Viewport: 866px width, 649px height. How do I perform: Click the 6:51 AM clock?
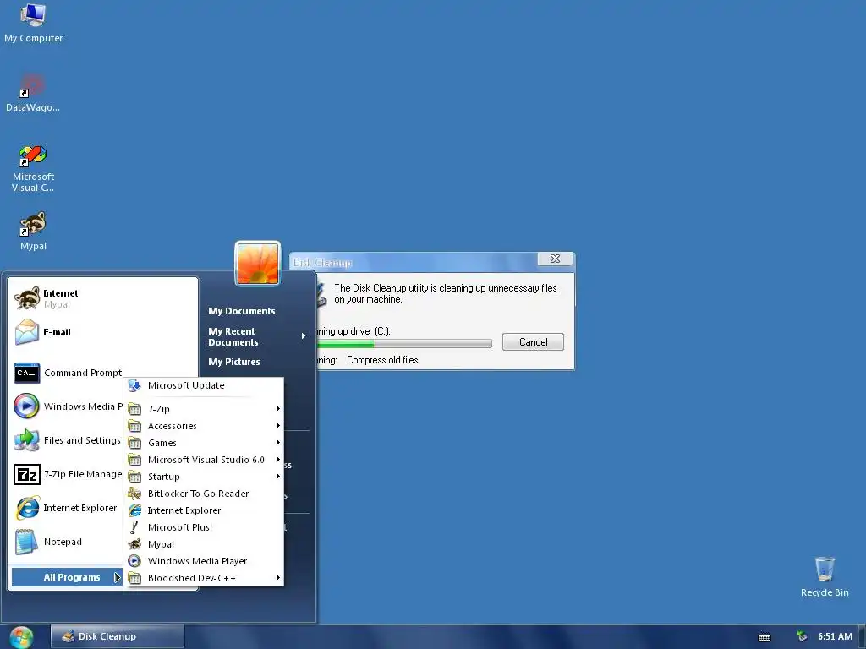pos(835,636)
